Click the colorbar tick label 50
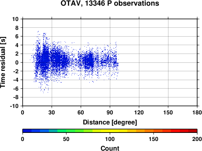The height and width of the screenshot is (151, 202). (x=66, y=139)
